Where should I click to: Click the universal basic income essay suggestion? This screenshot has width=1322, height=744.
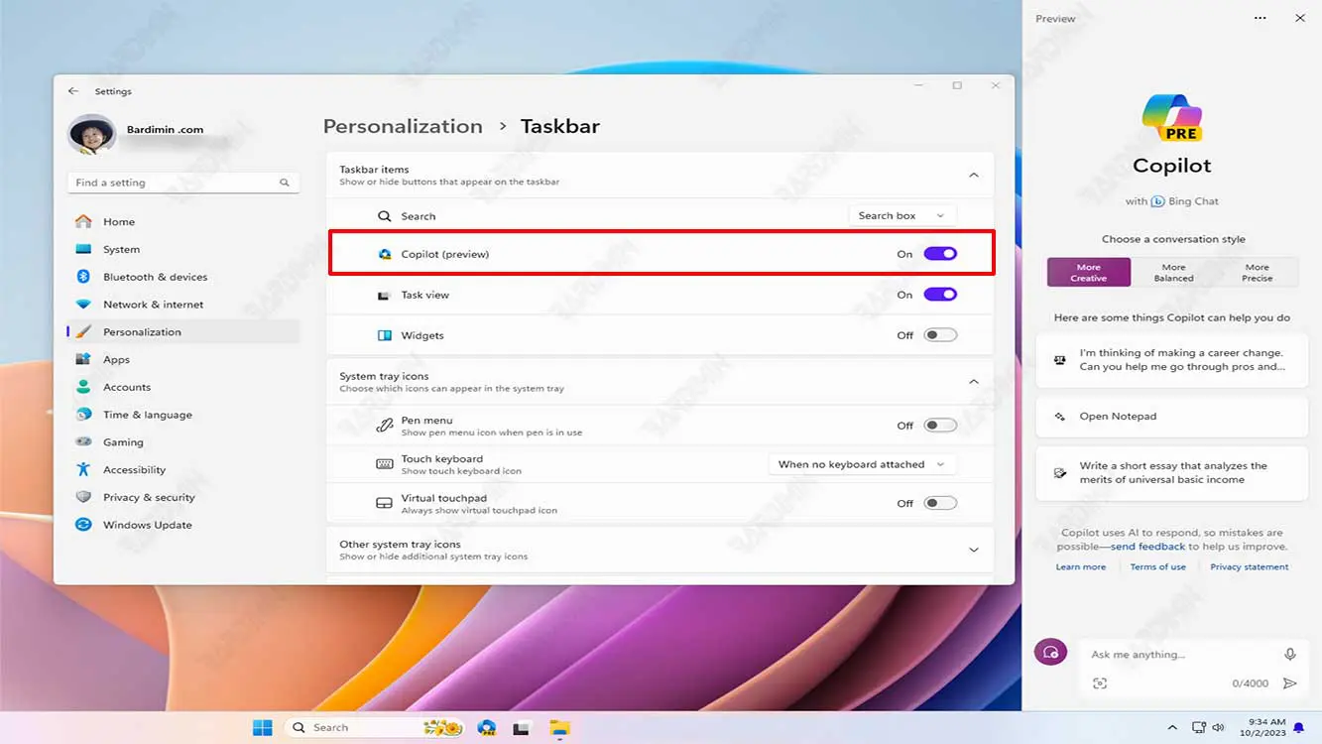[x=1171, y=473]
